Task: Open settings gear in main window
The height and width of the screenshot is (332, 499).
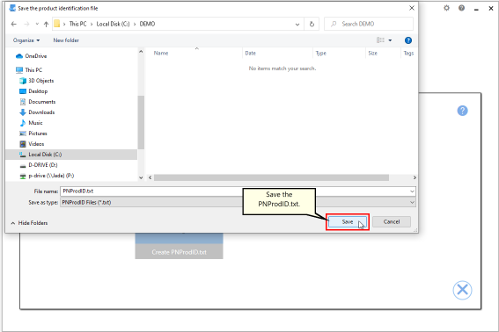Action: click(x=446, y=8)
